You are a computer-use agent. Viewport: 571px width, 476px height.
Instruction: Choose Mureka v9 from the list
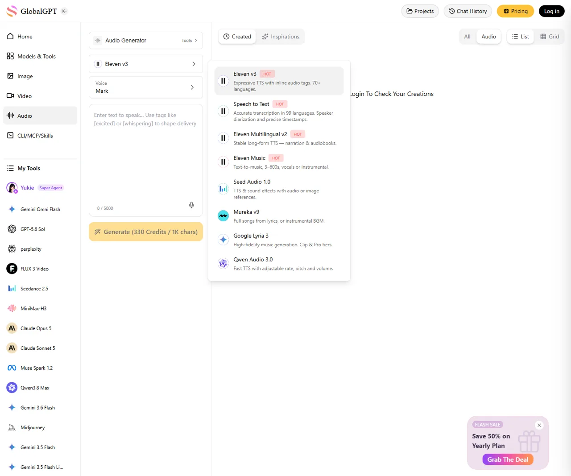[x=279, y=216]
